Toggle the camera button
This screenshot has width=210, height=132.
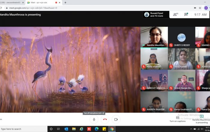[x=116, y=119]
